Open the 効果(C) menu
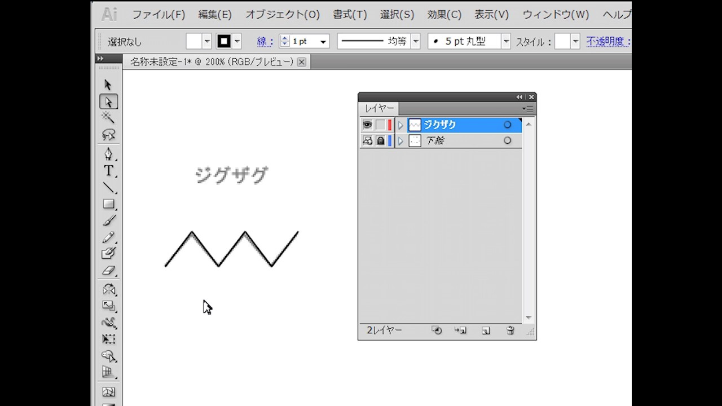This screenshot has height=406, width=722. 444,15
